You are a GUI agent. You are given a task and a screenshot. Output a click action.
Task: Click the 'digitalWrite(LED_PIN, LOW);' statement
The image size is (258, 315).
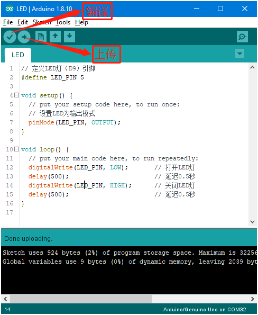pos(78,167)
